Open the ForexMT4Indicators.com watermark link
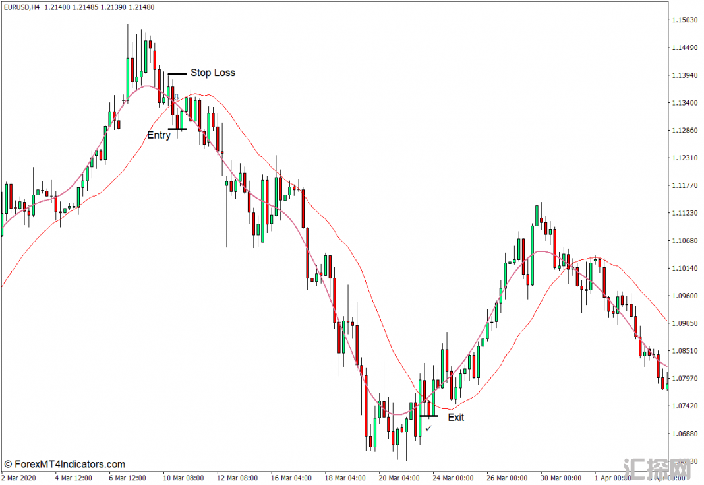The height and width of the screenshot is (485, 704). click(64, 465)
